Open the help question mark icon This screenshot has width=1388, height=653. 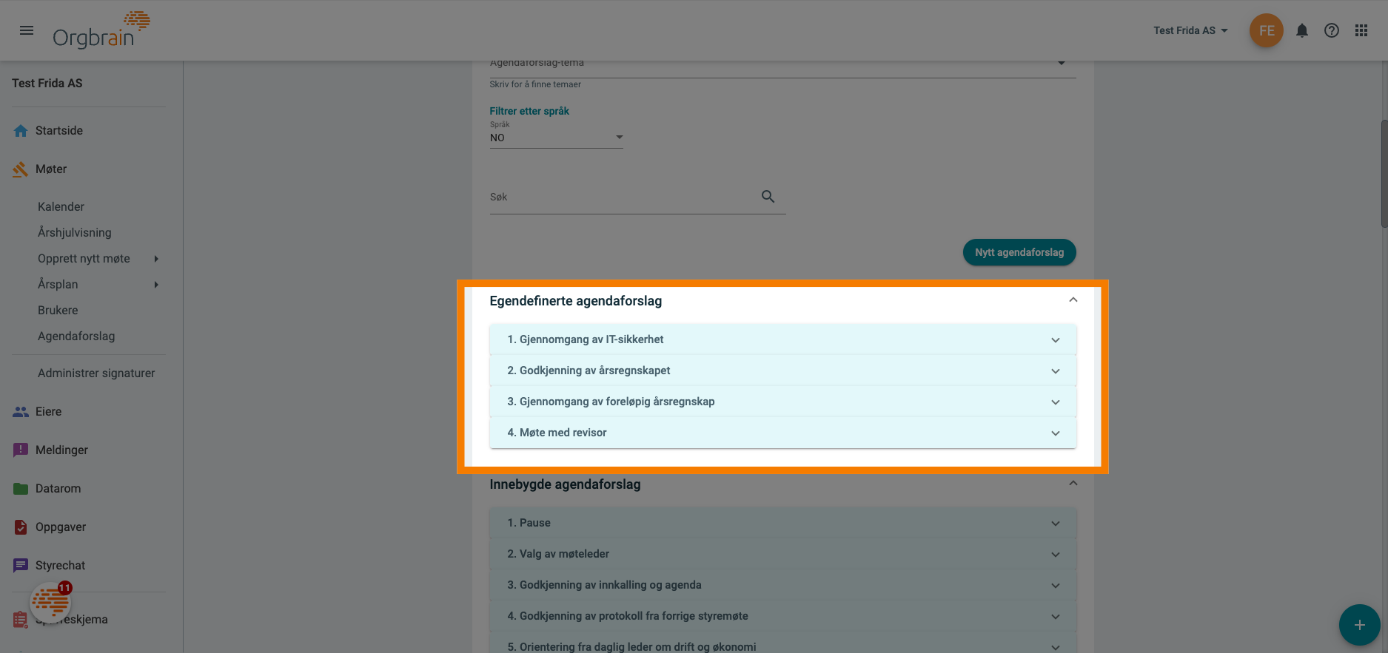[x=1332, y=30]
